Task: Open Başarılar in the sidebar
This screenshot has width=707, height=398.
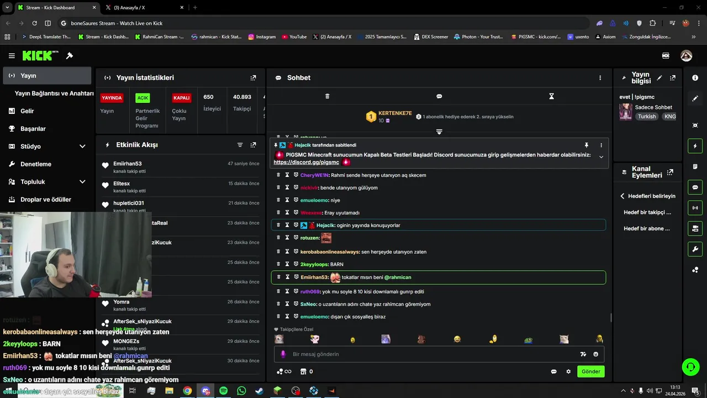Action: click(x=47, y=129)
